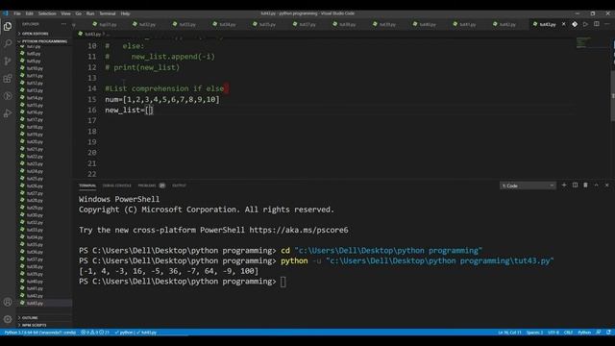Collapse the Python Programming folder section
Screen dimensions: 615x346
44,41
